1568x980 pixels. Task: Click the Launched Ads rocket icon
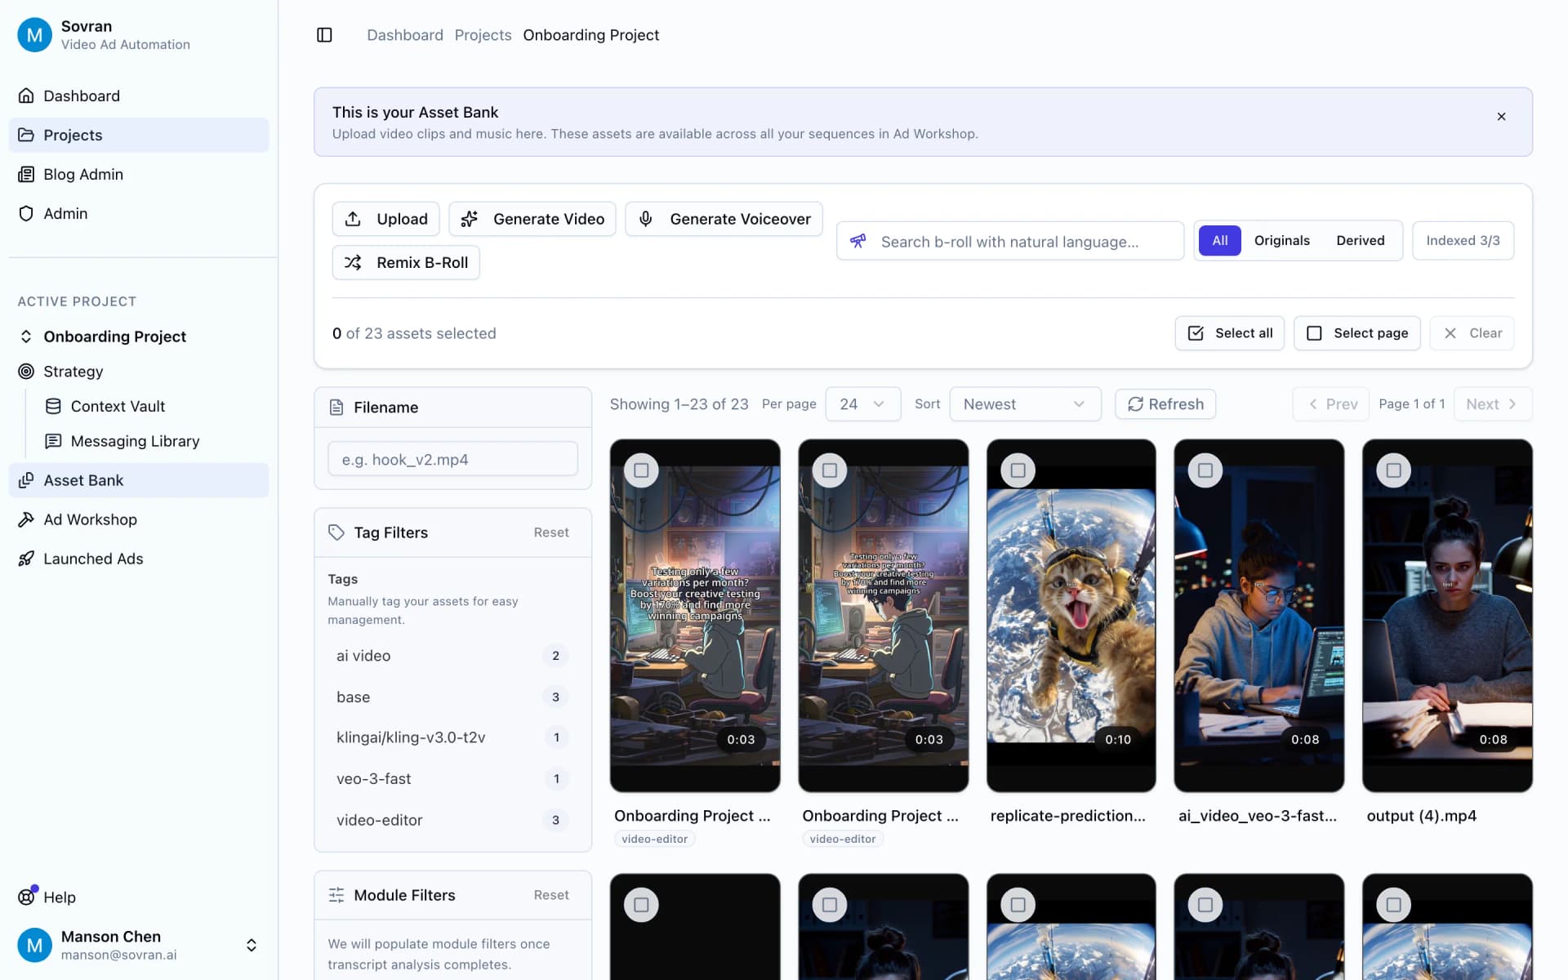click(x=27, y=559)
